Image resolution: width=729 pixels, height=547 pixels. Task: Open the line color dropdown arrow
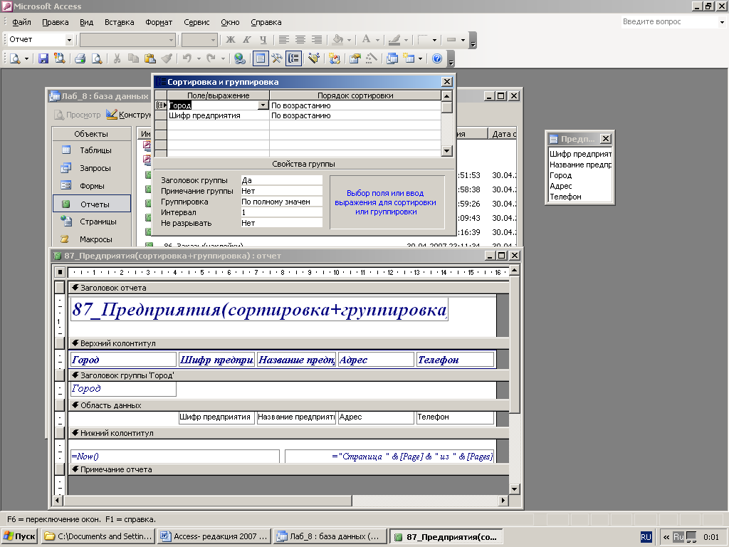(406, 40)
